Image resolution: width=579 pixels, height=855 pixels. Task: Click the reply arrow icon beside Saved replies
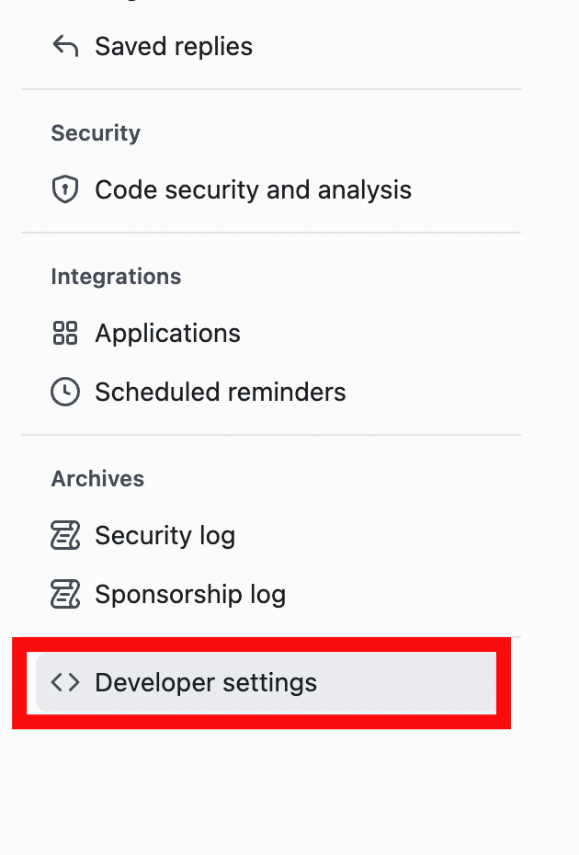pyautogui.click(x=64, y=46)
